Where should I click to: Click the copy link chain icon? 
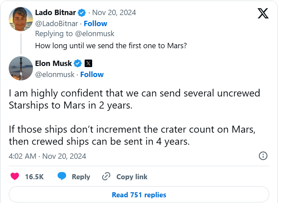tap(107, 177)
